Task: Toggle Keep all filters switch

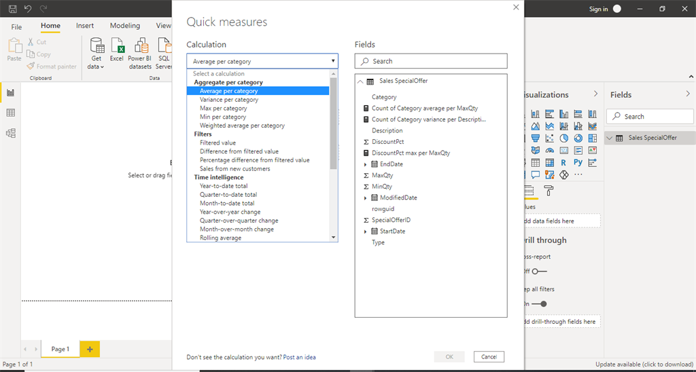Action: click(539, 303)
